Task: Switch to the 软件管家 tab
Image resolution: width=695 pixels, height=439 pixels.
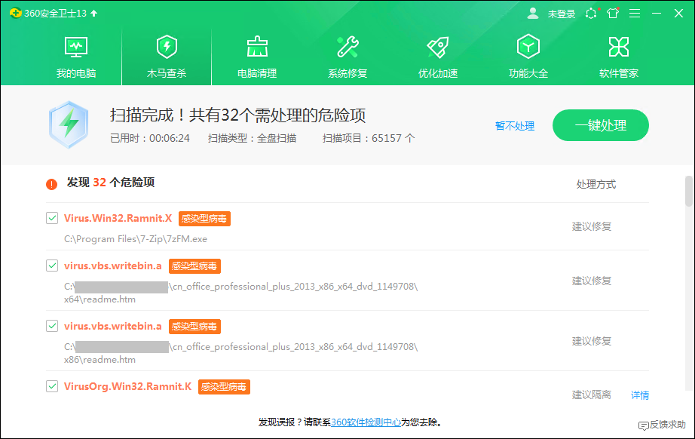Action: coord(618,54)
